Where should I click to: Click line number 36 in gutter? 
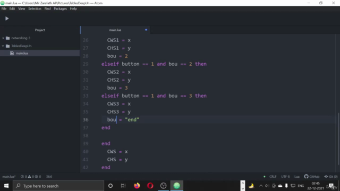point(86,120)
